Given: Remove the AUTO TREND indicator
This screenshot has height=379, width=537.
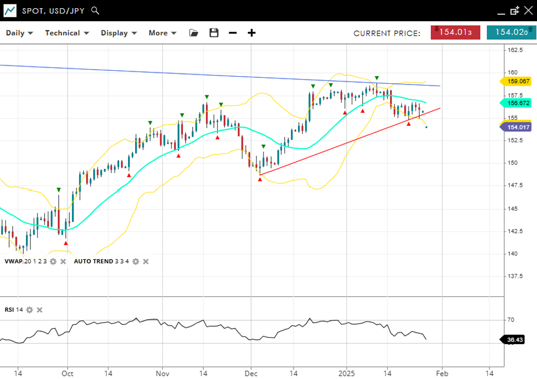Looking at the screenshot, I should [x=145, y=261].
